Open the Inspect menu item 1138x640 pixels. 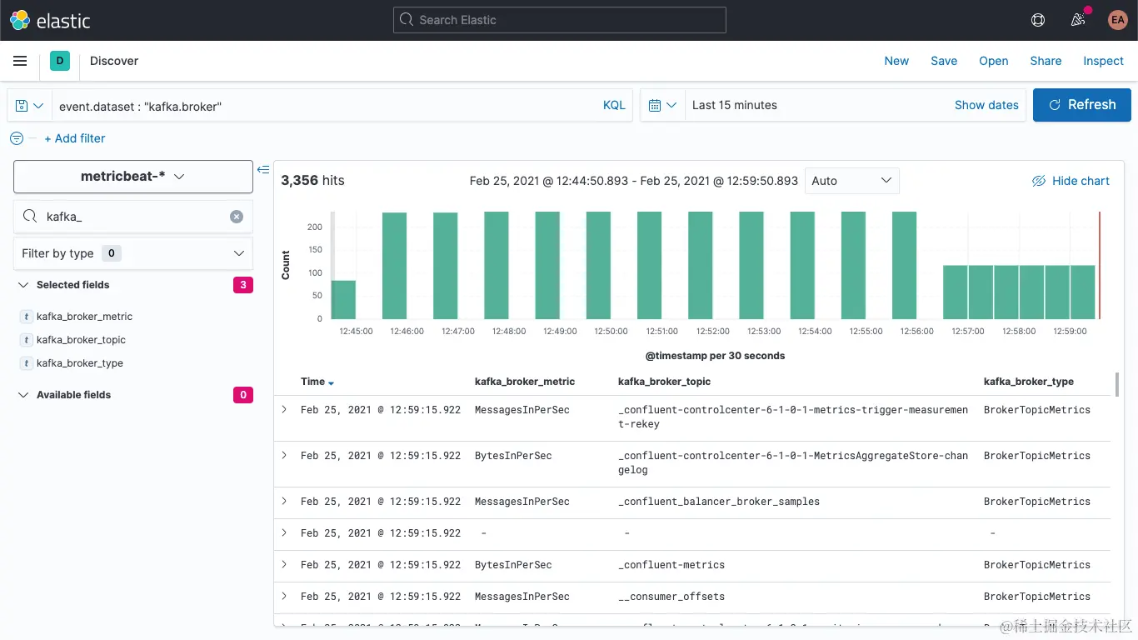point(1103,61)
